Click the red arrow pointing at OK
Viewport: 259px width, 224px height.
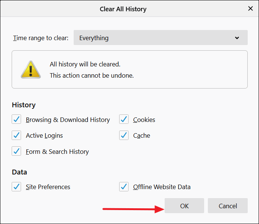click(x=133, y=209)
